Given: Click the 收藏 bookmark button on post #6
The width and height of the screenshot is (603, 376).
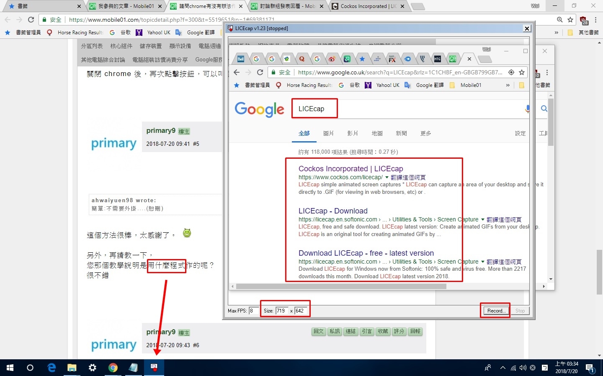Looking at the screenshot, I should click(383, 331).
